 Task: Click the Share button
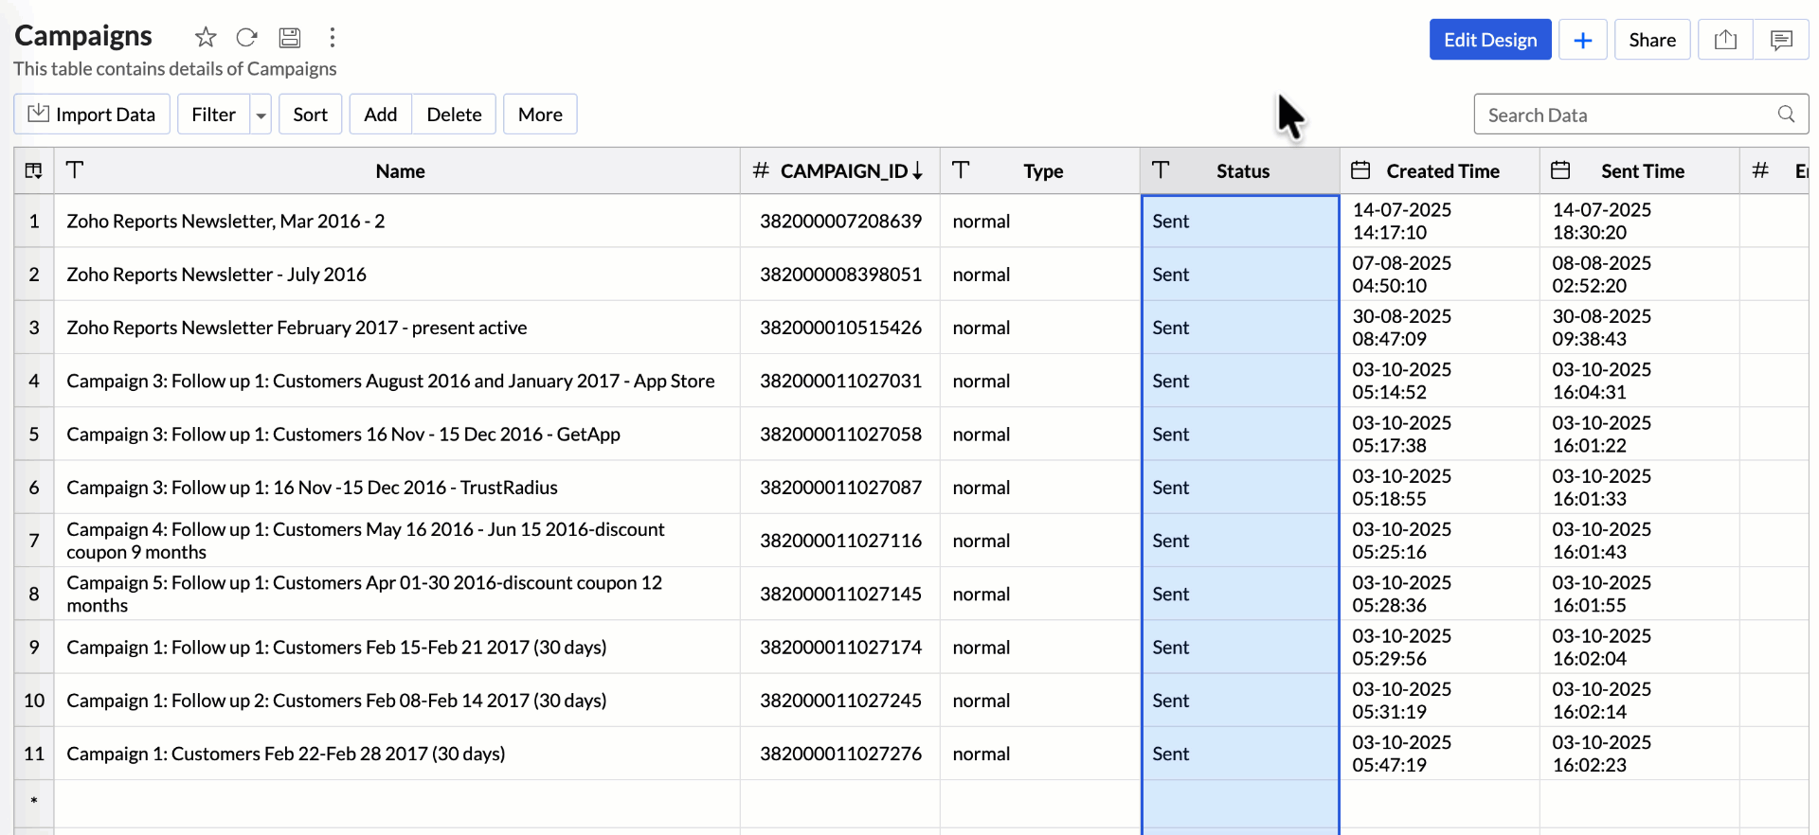[x=1652, y=40]
